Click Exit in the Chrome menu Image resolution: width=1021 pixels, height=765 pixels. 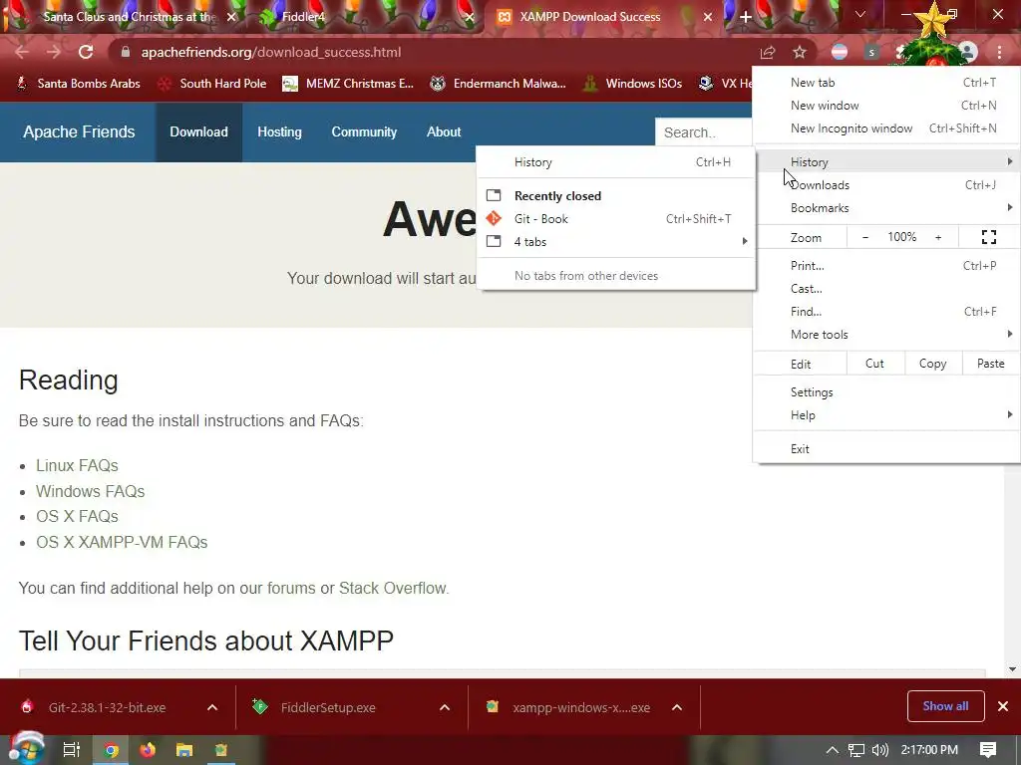tap(886, 449)
